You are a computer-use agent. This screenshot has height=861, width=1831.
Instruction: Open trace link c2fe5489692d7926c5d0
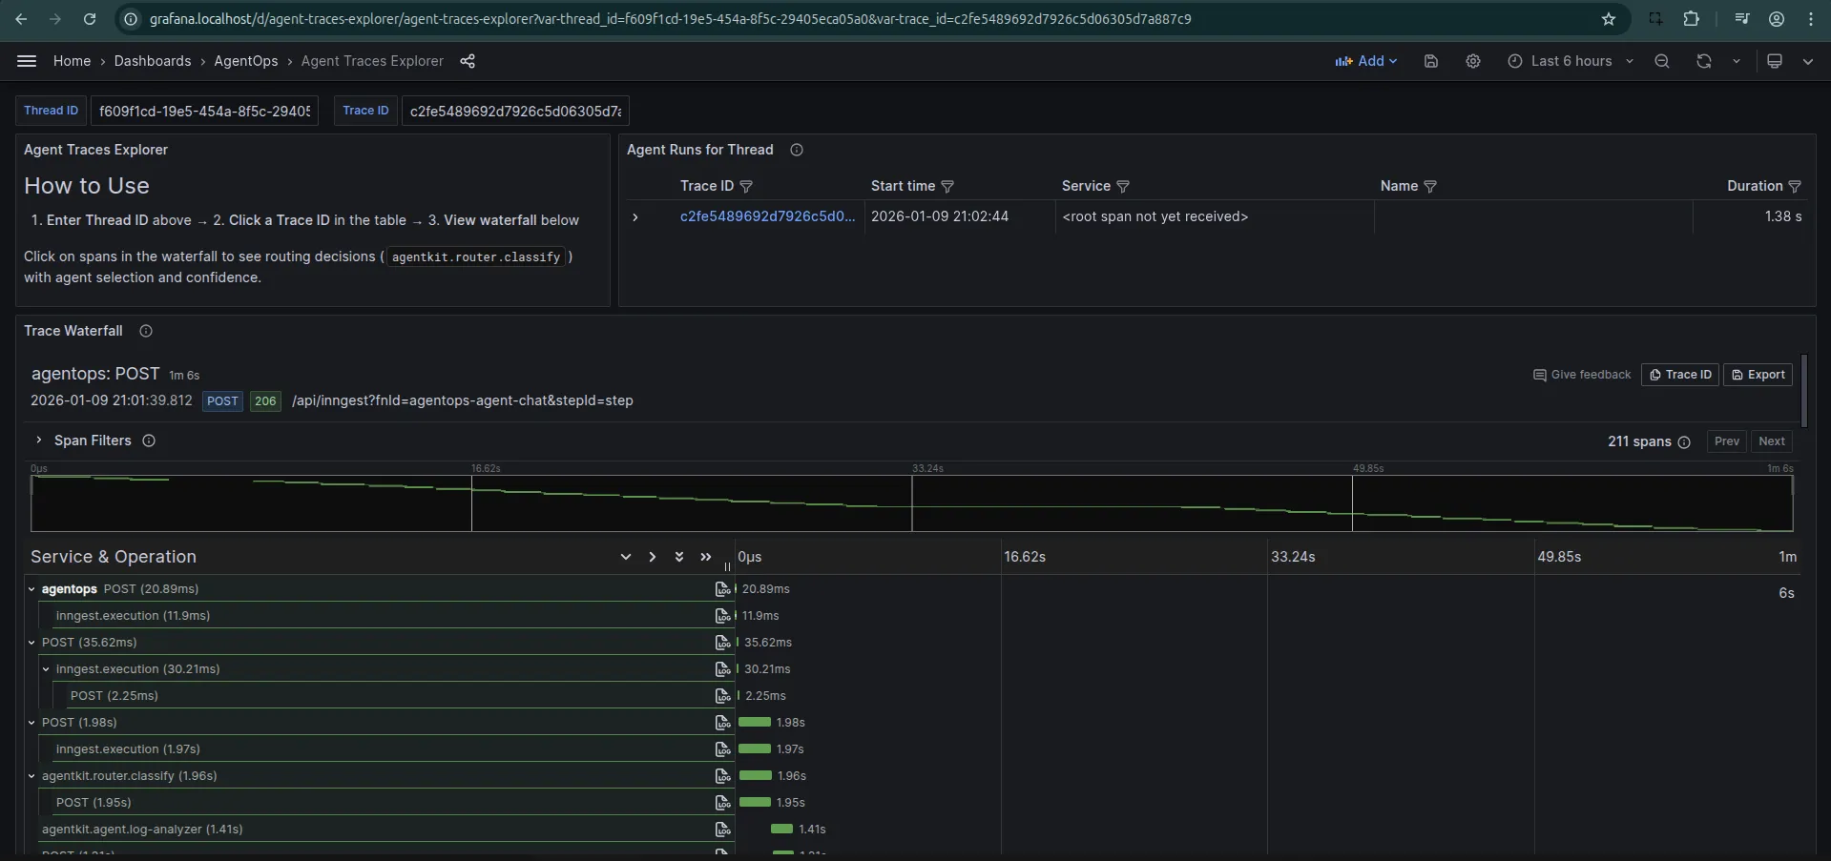point(766,216)
